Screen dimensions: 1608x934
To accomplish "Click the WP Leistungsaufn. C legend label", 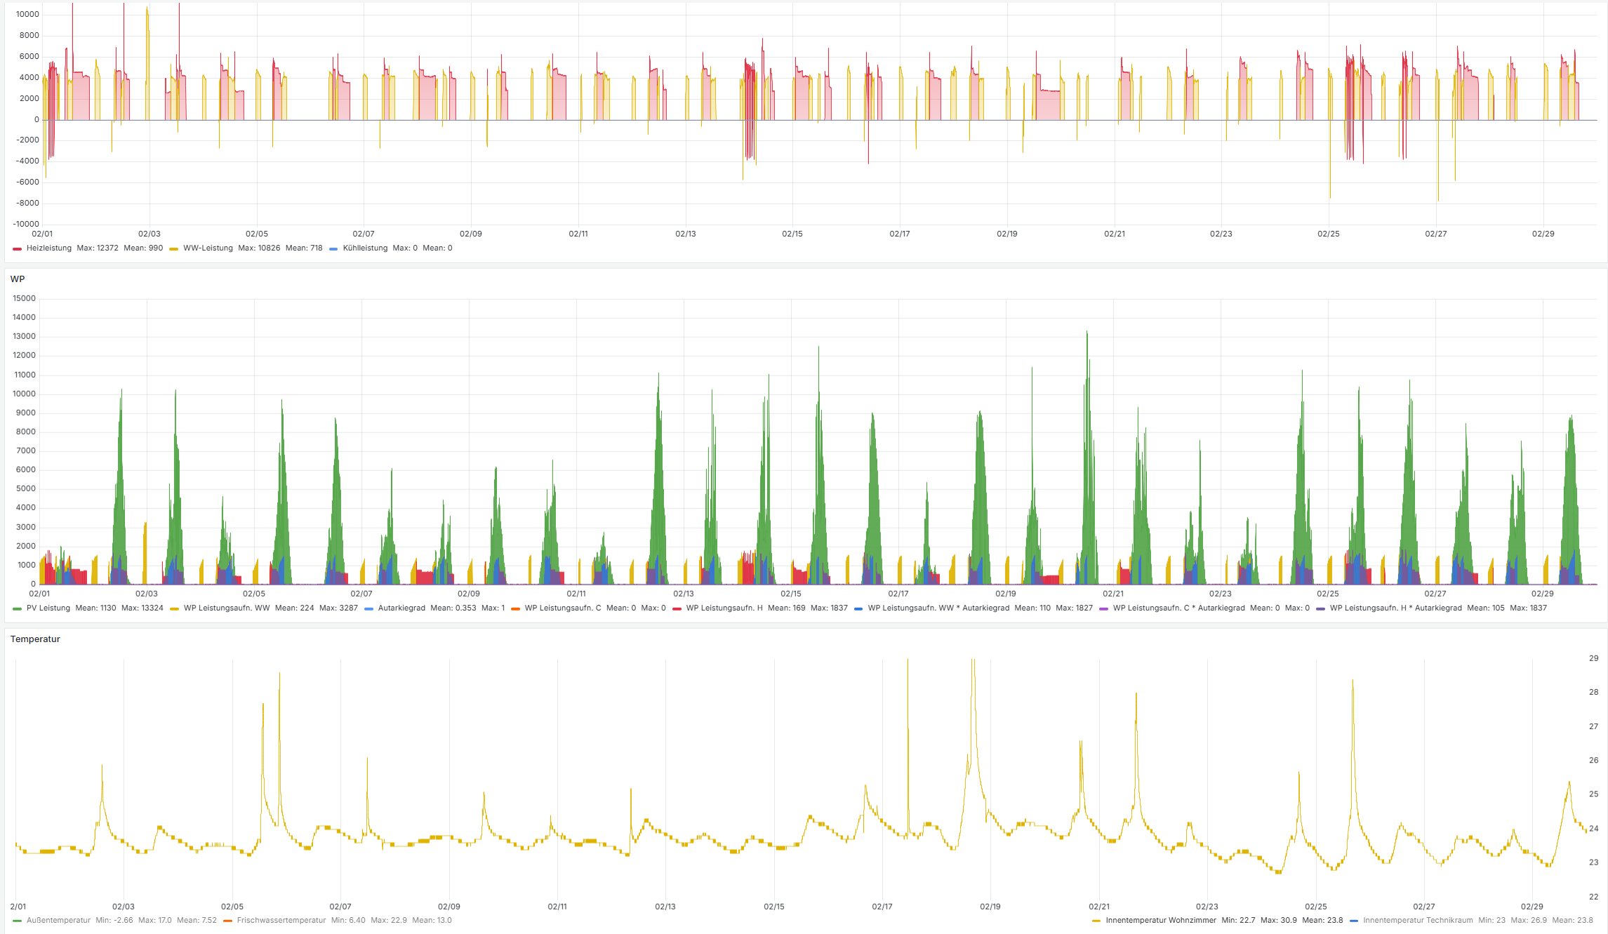I will pos(562,608).
